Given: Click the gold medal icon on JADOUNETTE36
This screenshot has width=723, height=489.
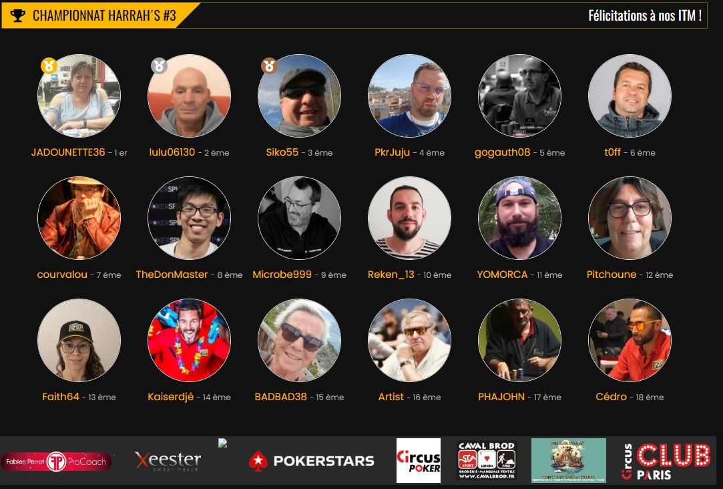Looking at the screenshot, I should point(49,66).
